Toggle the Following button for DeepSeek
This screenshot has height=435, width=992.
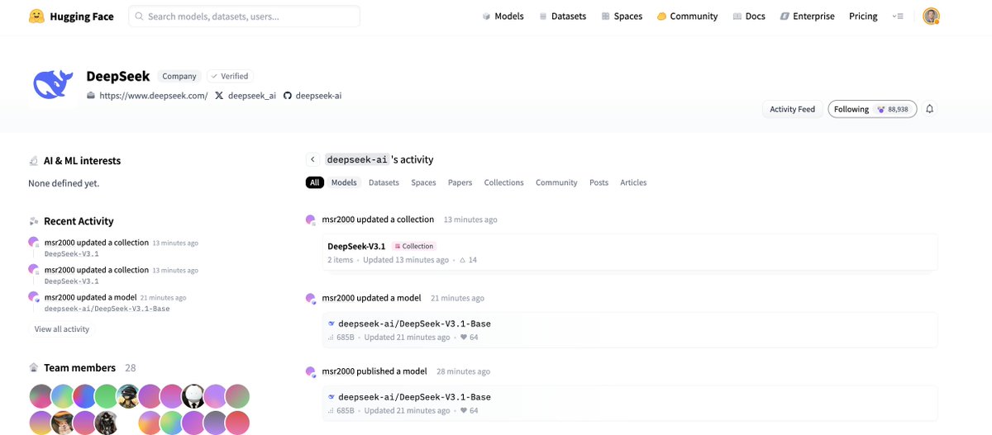[x=871, y=109]
